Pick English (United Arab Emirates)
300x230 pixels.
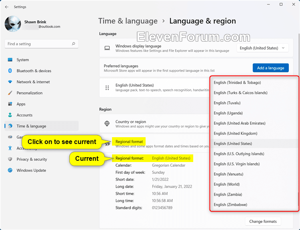pyautogui.click(x=254, y=123)
